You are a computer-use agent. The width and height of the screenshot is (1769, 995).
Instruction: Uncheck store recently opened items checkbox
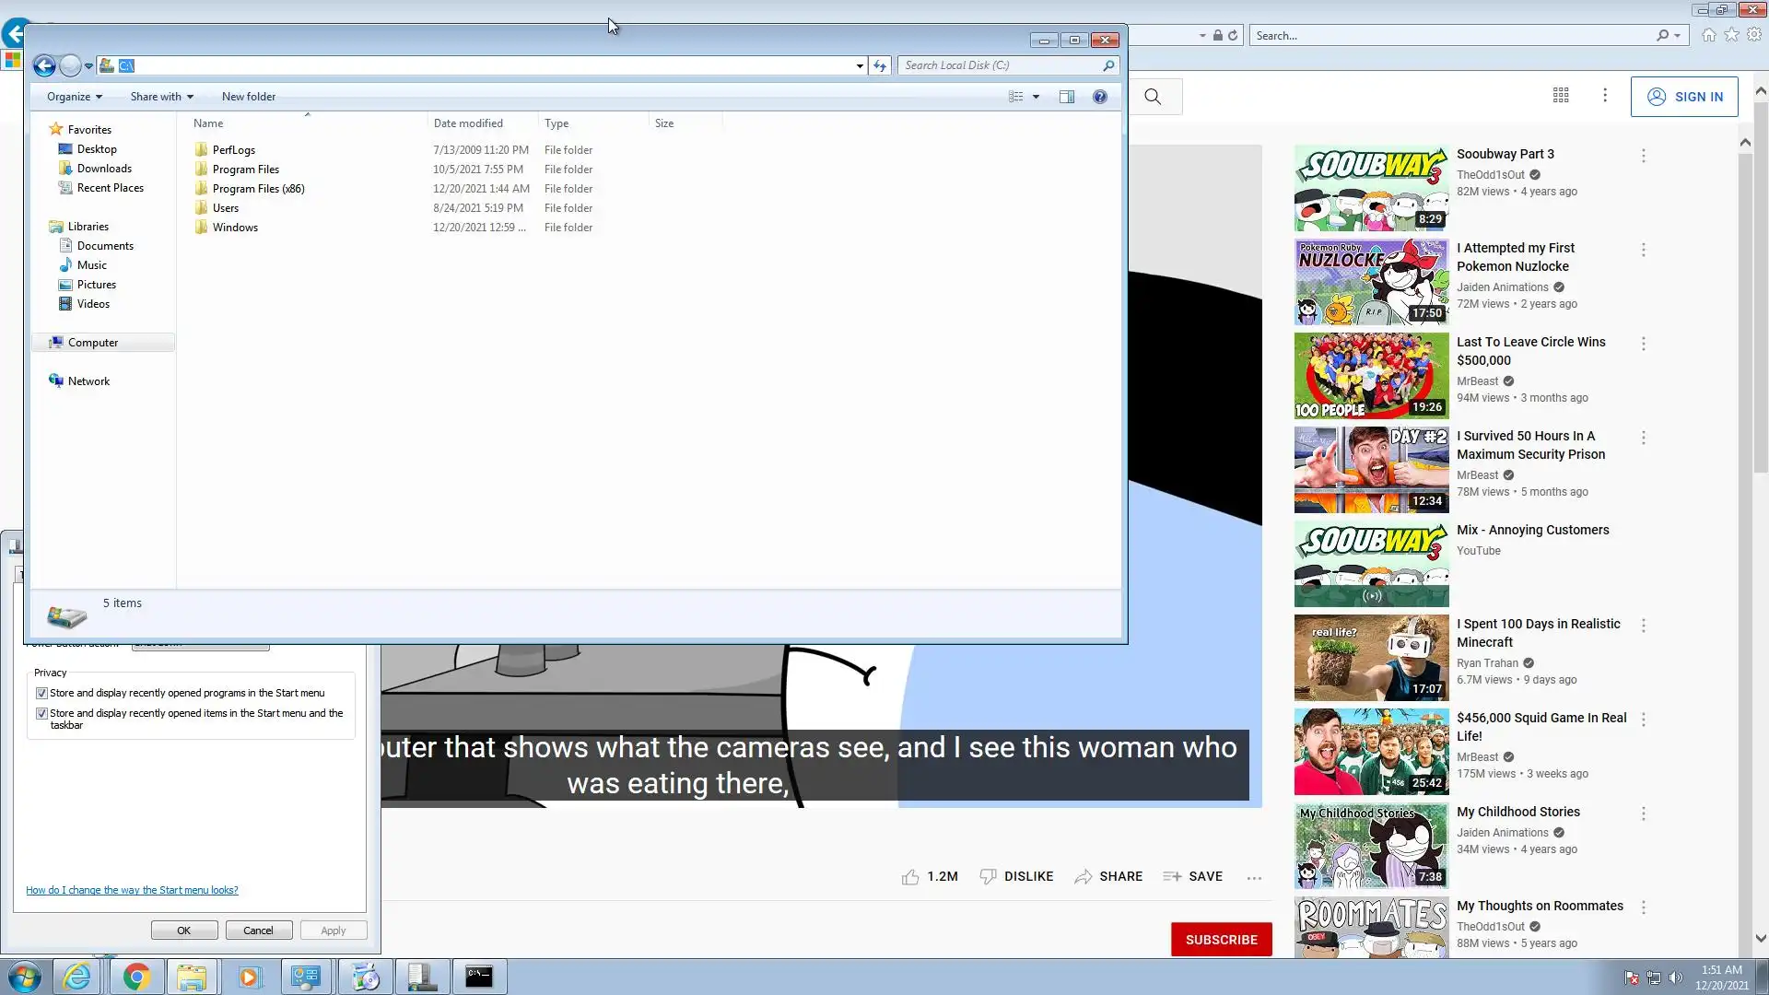[x=41, y=714]
